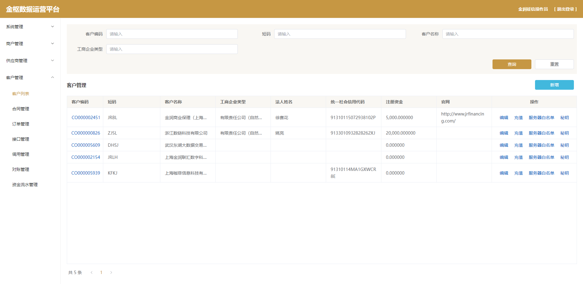583x284 pixels.
Task: Click the 金枢数据运营平台 title
Action: [33, 9]
